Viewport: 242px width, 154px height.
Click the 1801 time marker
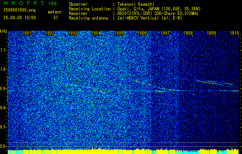point(27,33)
